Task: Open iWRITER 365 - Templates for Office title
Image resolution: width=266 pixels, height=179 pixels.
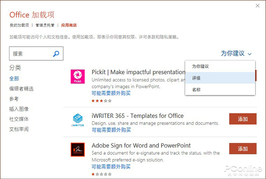Action: [x=138, y=116]
